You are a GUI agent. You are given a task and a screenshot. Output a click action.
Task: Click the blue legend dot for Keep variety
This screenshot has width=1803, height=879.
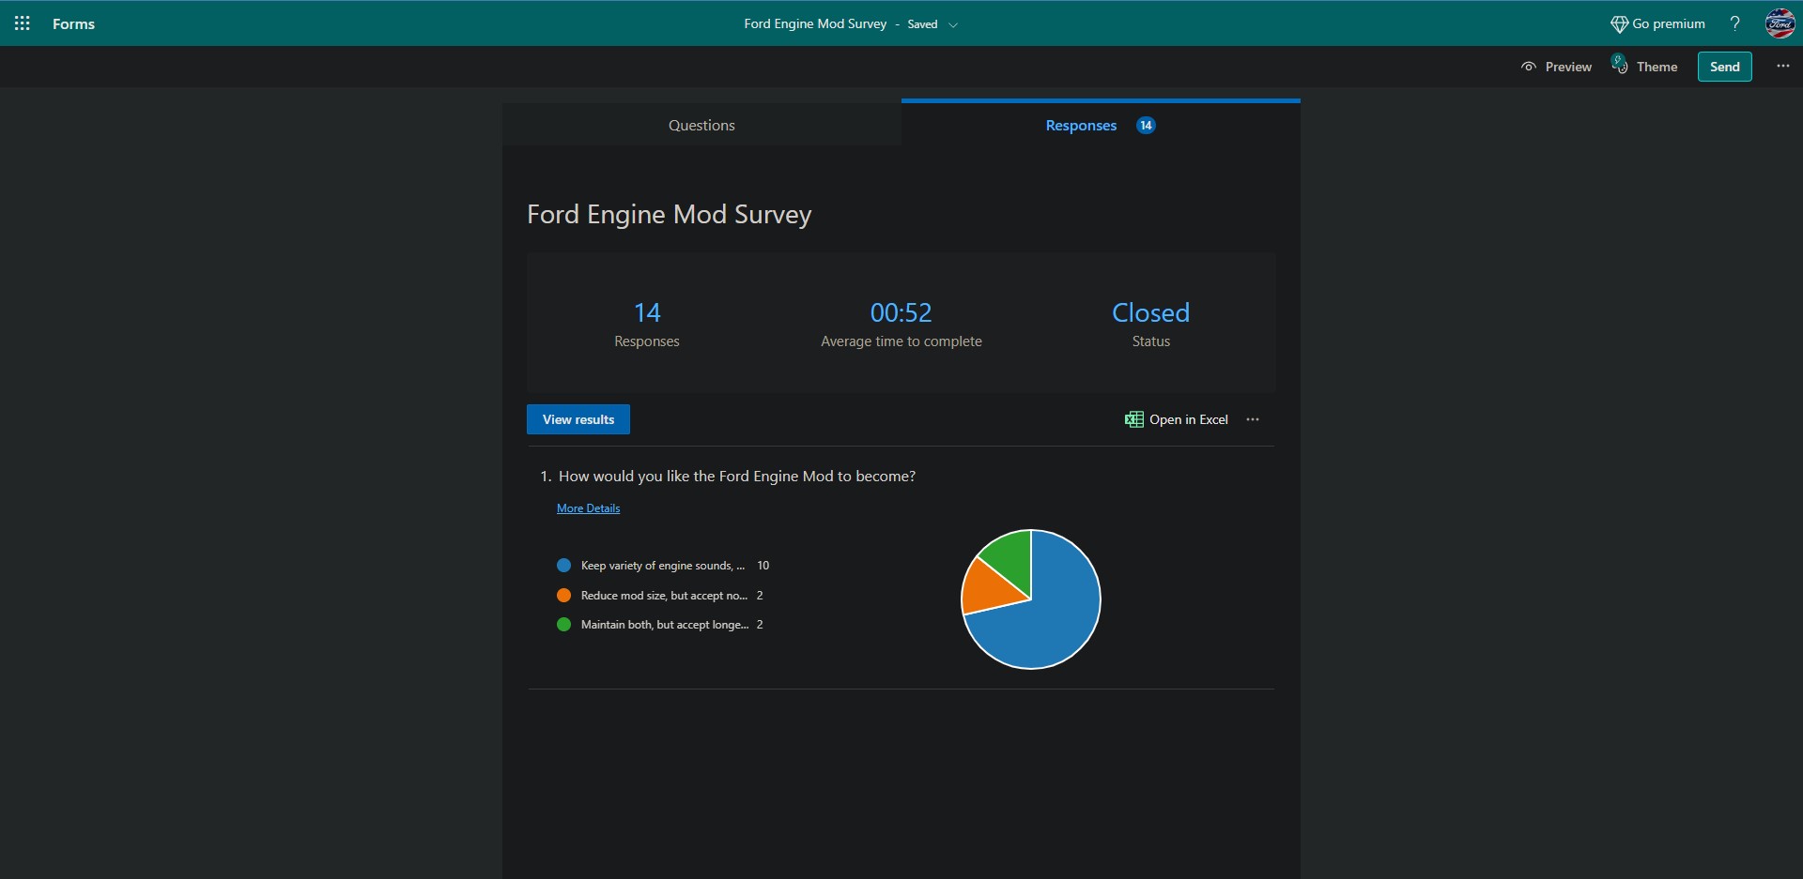coord(563,566)
